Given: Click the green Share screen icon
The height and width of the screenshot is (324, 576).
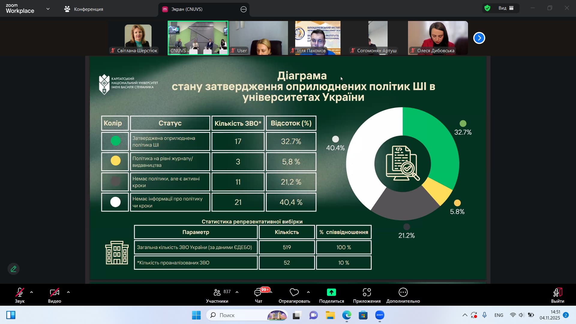Looking at the screenshot, I should tap(331, 292).
